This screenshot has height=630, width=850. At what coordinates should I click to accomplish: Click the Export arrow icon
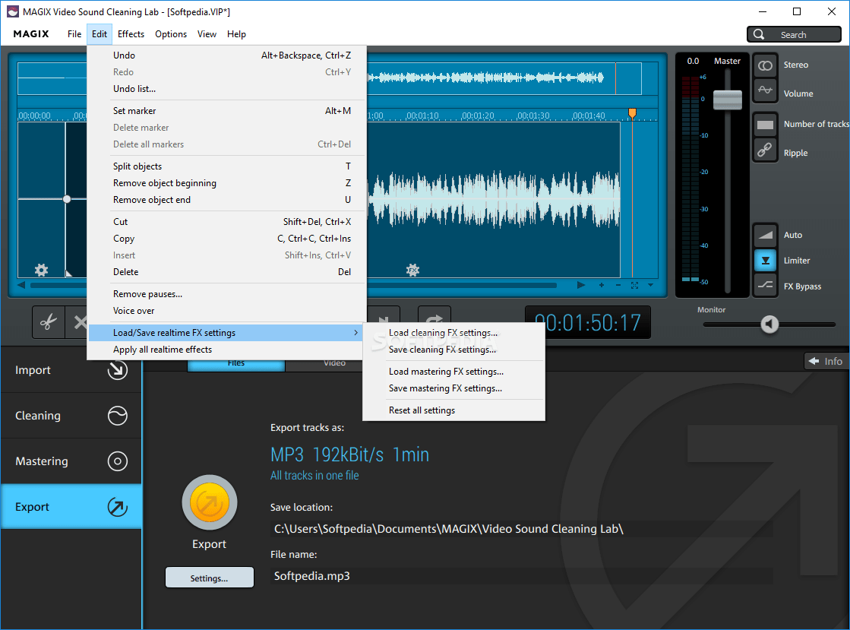pyautogui.click(x=118, y=506)
